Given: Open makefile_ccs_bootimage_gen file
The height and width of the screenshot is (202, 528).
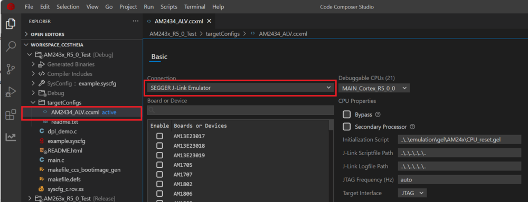Looking at the screenshot, I should 84,170.
